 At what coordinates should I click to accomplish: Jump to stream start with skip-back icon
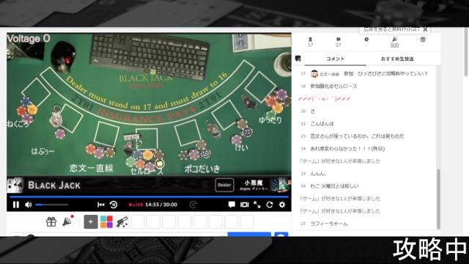101,205
